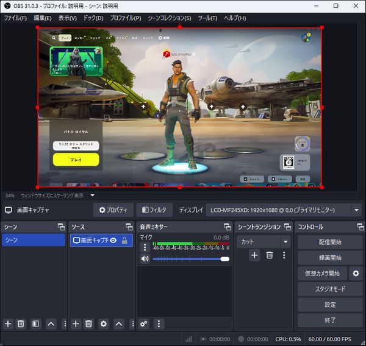Open 設定 in controls panel
366x346 pixels.
click(330, 305)
